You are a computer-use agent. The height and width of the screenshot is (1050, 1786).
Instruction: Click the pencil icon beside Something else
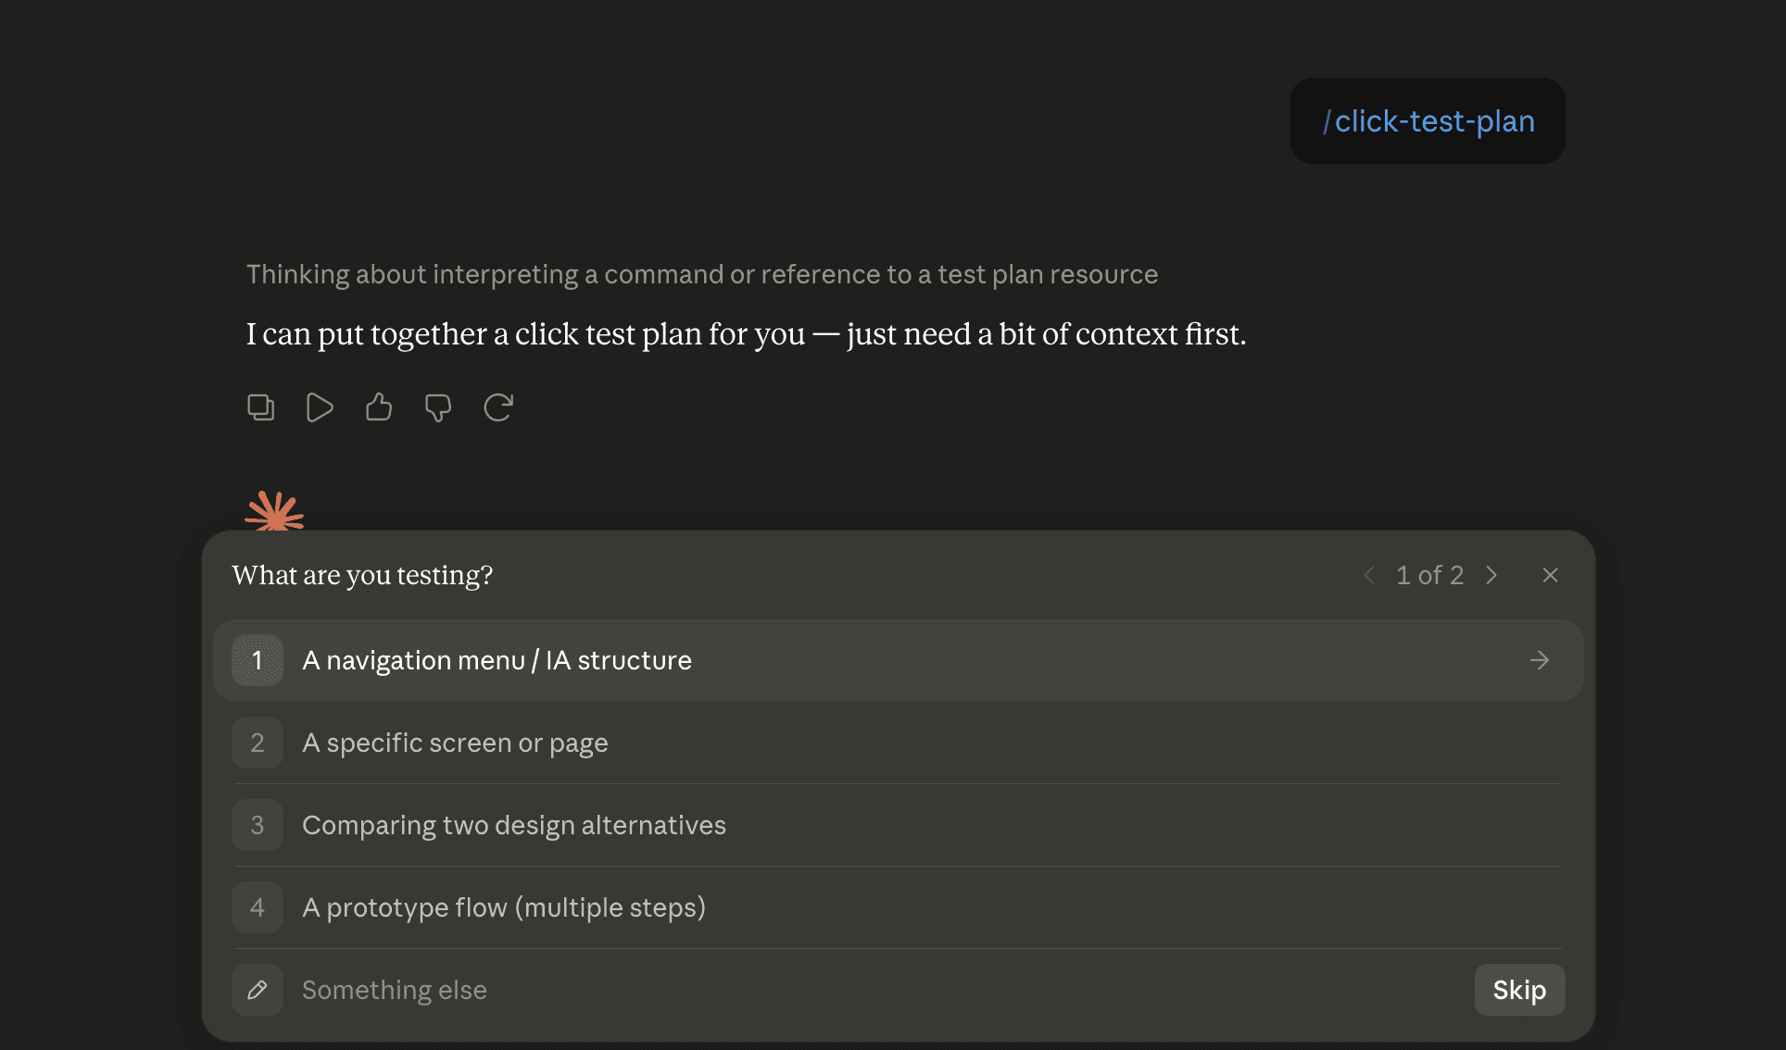pyautogui.click(x=258, y=990)
